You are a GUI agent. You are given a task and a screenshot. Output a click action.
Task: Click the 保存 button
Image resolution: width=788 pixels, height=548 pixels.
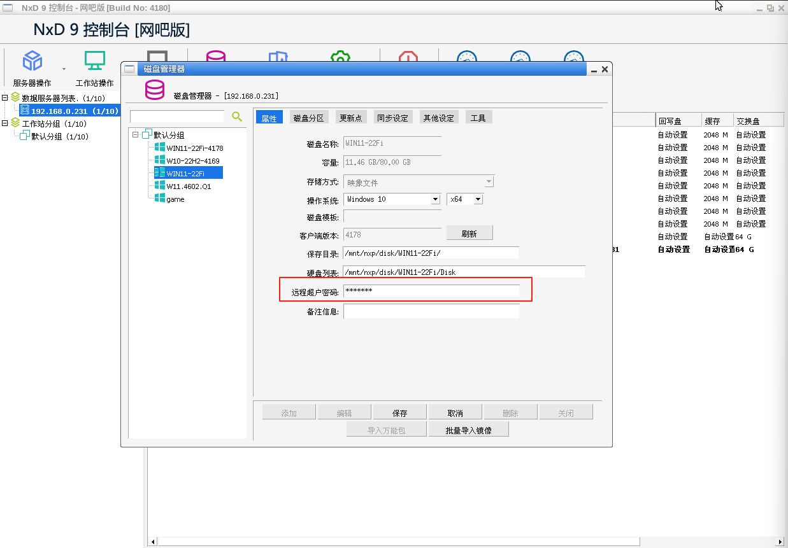tap(399, 412)
